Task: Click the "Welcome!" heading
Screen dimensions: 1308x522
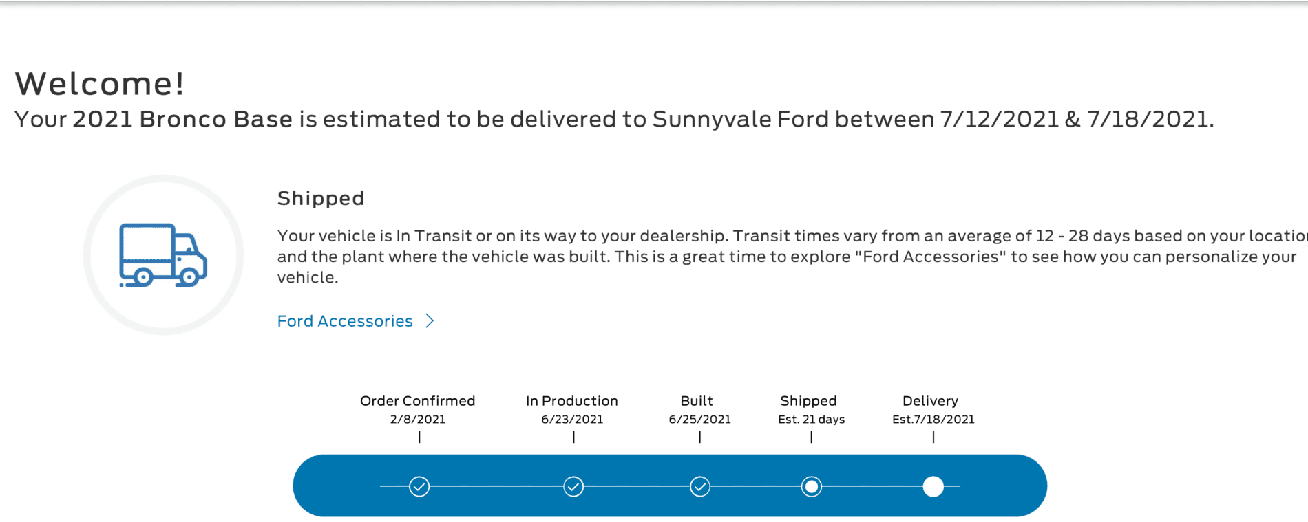Action: pos(100,84)
